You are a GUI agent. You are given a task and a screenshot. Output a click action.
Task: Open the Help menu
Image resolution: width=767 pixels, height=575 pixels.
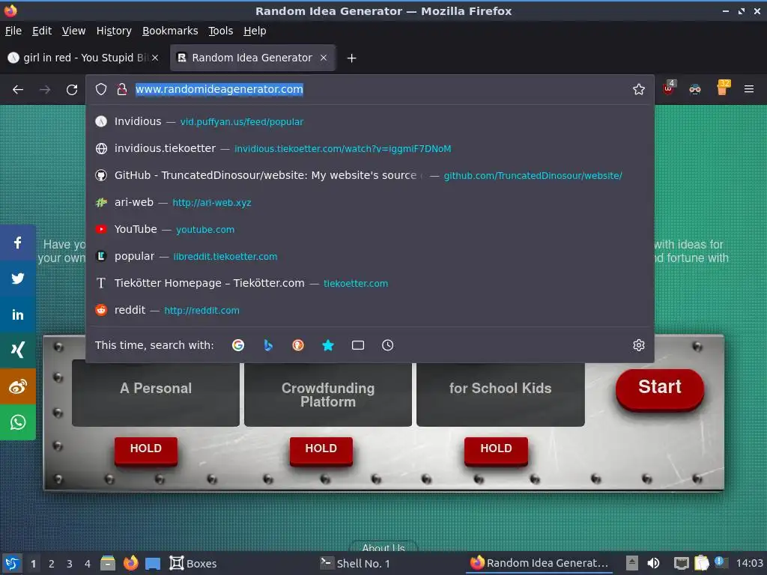click(255, 31)
